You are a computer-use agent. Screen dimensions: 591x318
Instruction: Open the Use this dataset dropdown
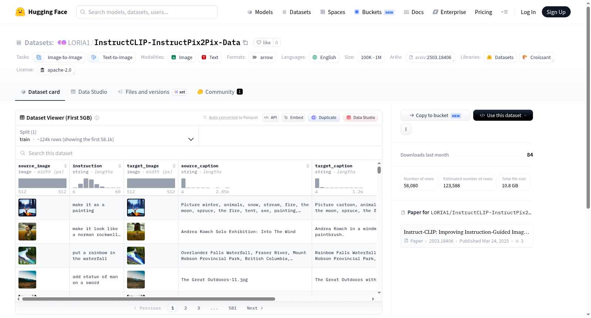(503, 115)
